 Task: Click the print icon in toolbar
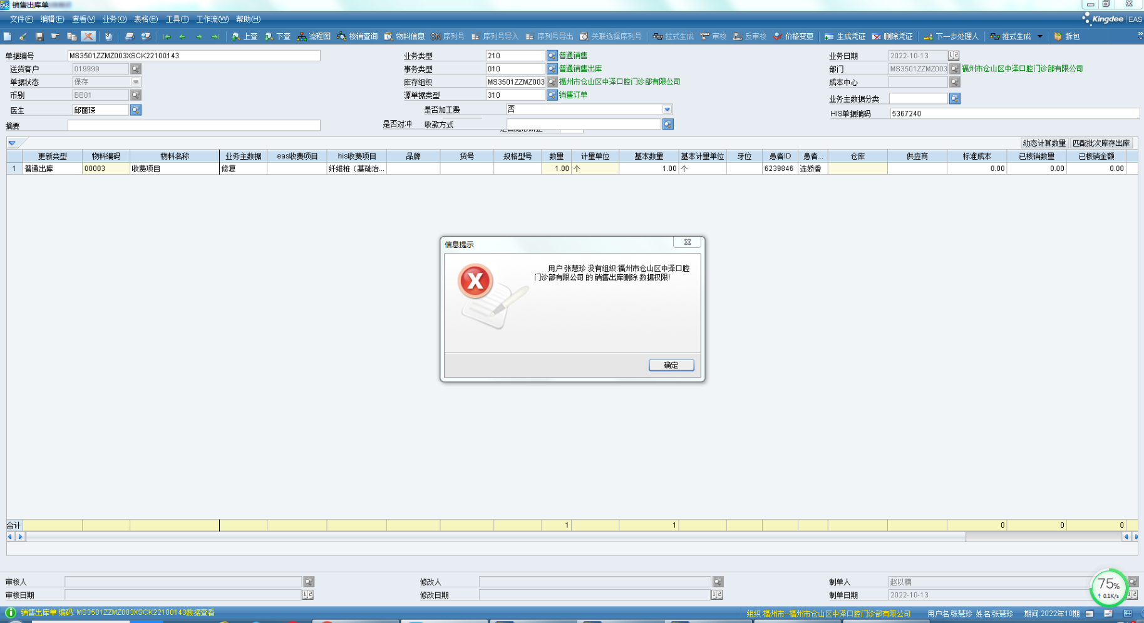pos(130,37)
